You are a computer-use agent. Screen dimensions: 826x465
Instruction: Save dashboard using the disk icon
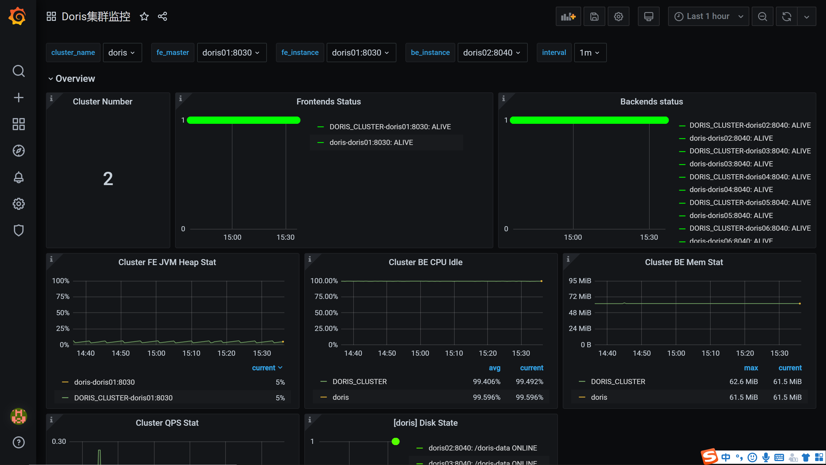pyautogui.click(x=594, y=16)
